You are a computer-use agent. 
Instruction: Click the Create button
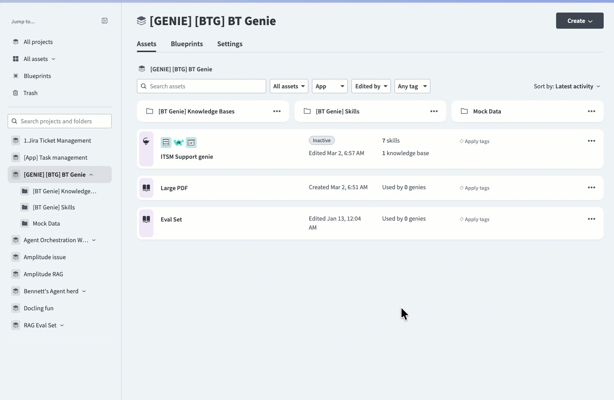(x=579, y=21)
